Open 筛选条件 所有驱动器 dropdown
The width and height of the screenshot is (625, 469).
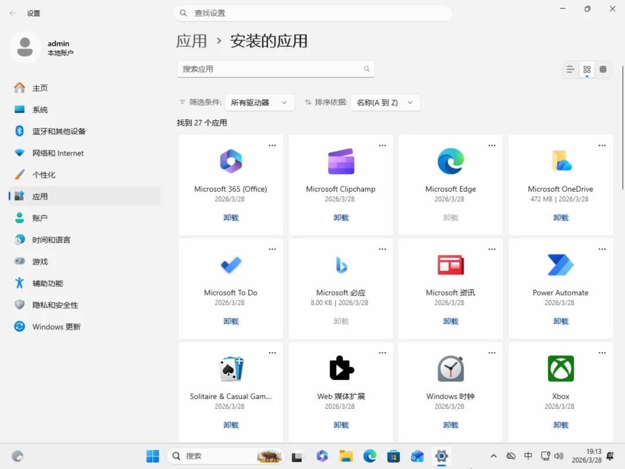259,102
